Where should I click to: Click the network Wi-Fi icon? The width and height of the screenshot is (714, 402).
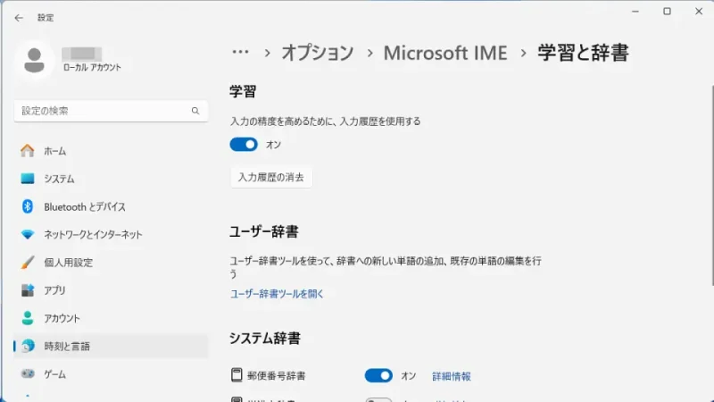coord(28,234)
